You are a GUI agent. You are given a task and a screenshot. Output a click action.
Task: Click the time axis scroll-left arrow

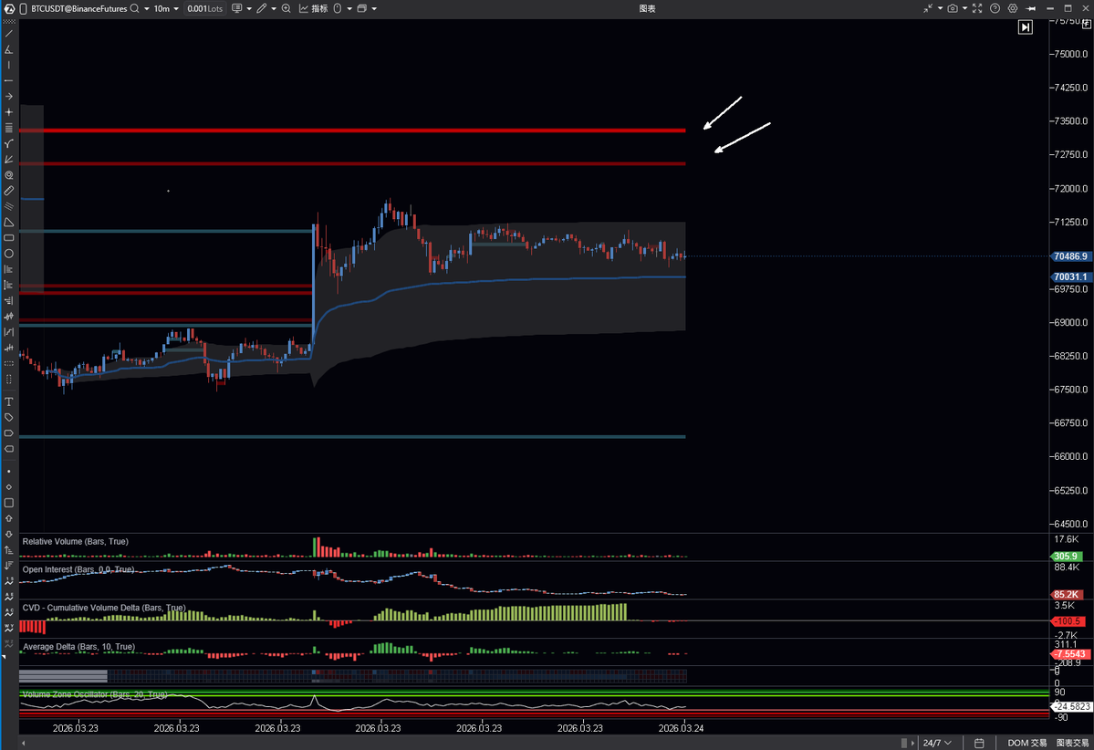[x=23, y=743]
